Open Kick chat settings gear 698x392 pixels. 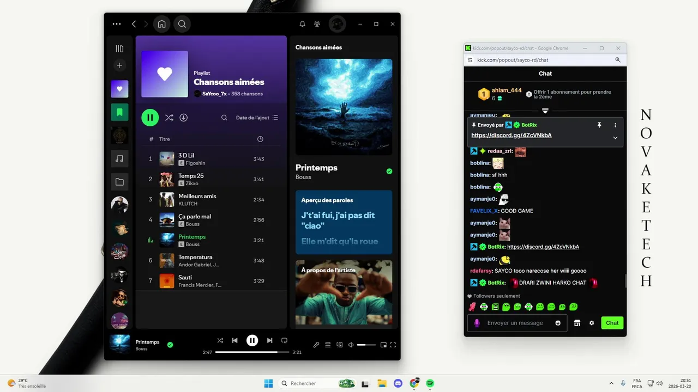(592, 323)
